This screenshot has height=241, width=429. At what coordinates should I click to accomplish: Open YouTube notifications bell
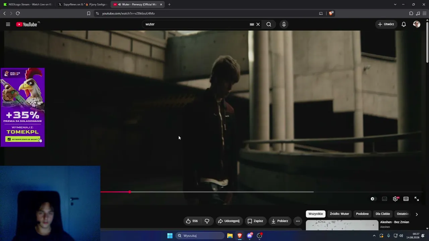[404, 24]
